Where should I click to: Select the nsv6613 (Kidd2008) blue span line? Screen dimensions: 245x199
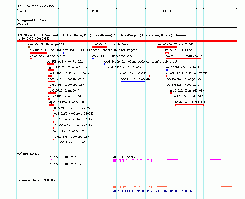(133, 82)
